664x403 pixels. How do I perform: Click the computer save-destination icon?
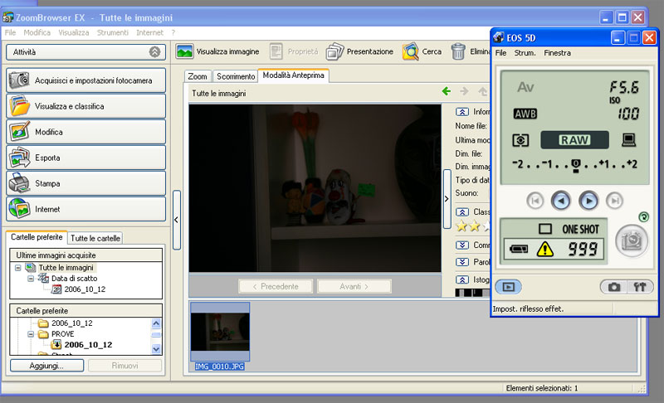point(629,140)
